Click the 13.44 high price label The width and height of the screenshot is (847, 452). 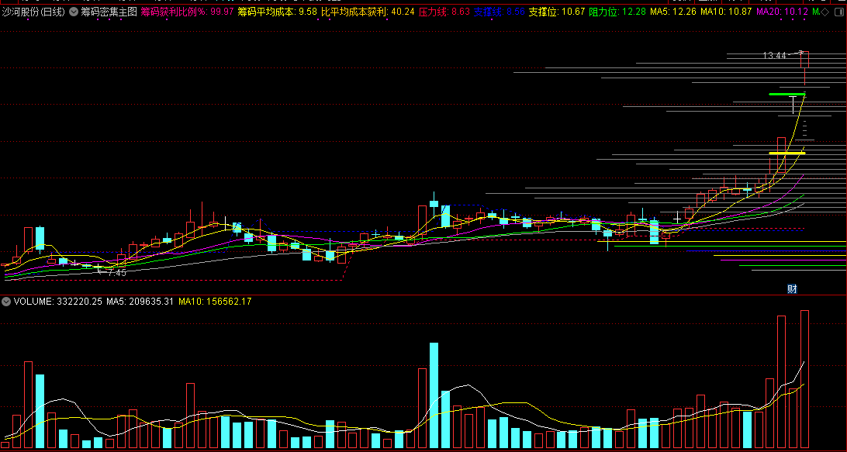point(774,56)
